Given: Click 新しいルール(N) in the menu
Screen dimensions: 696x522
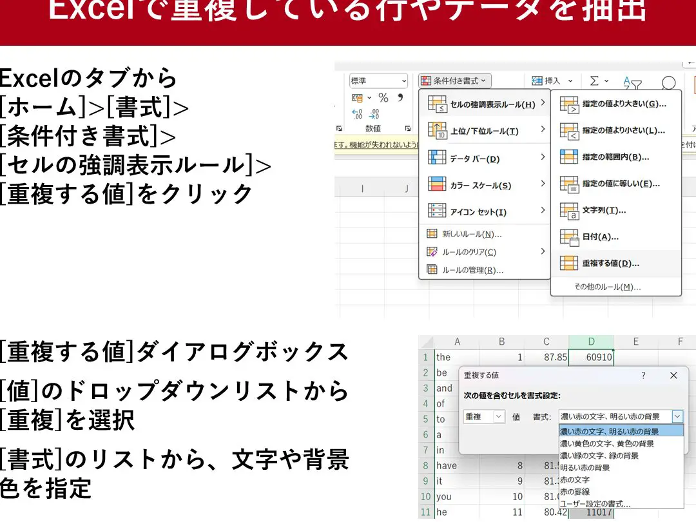Looking at the screenshot, I should (x=472, y=234).
